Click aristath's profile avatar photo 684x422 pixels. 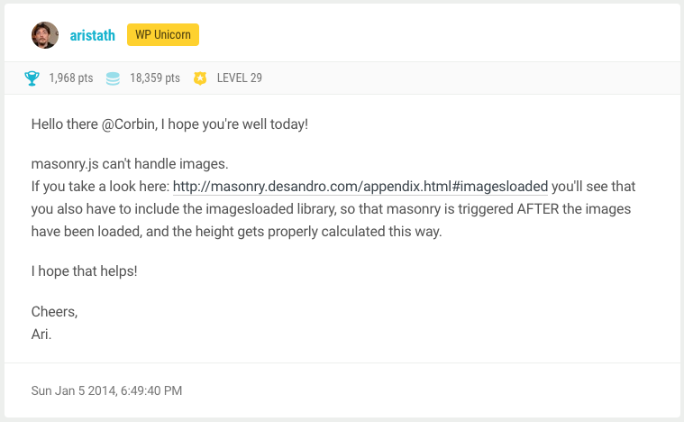(45, 35)
